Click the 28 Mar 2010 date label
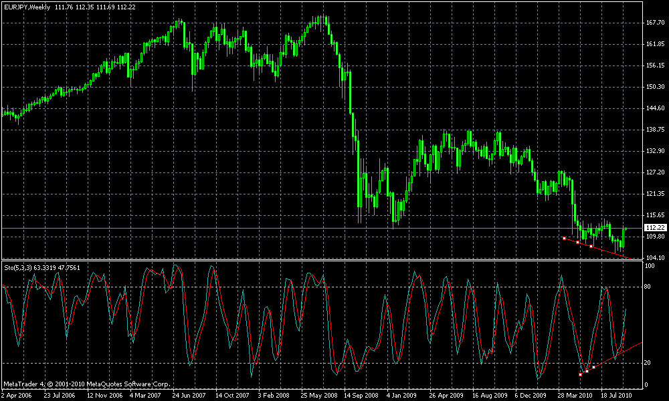The height and width of the screenshot is (401, 669). (x=574, y=395)
